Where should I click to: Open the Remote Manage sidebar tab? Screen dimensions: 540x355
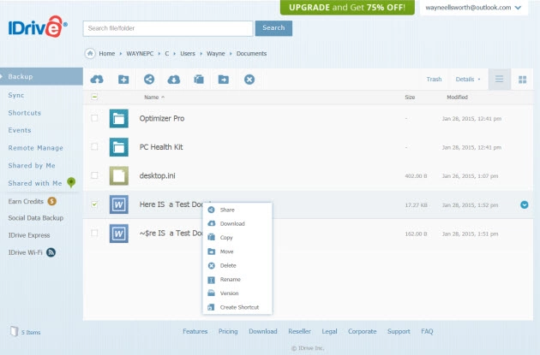pyautogui.click(x=35, y=148)
